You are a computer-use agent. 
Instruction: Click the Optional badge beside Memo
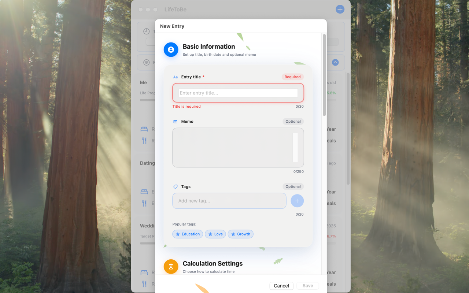click(x=293, y=122)
